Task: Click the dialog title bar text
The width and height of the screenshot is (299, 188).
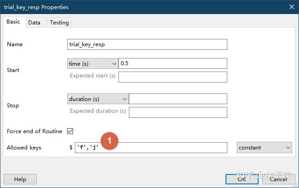Action: (x=36, y=7)
